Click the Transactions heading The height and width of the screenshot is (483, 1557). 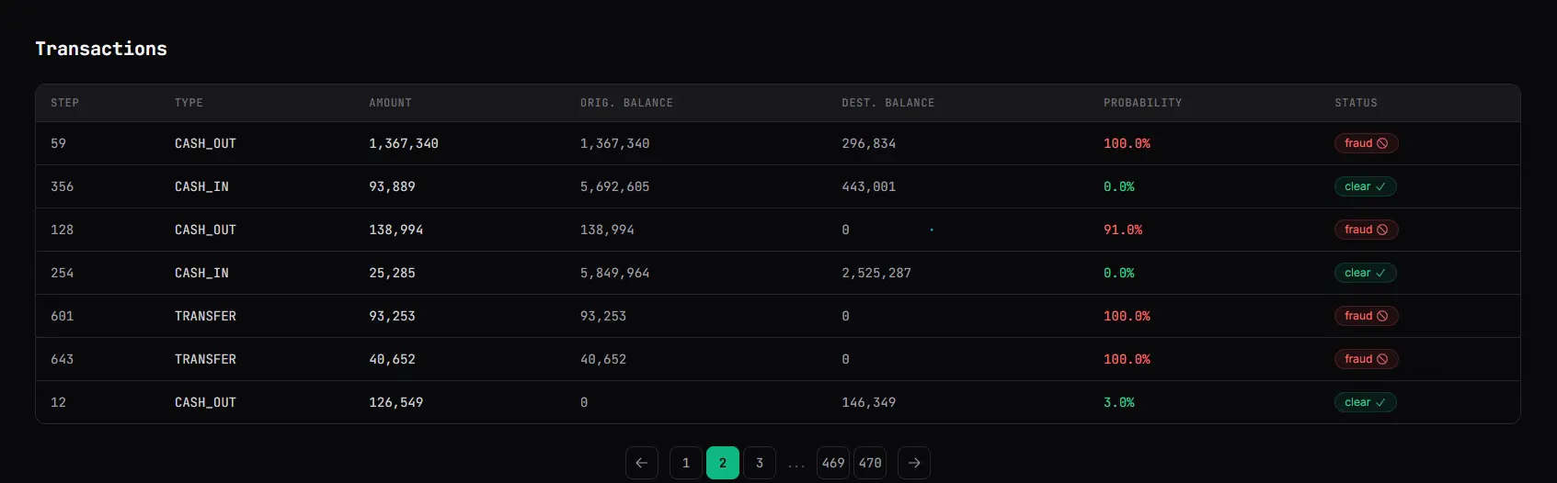pos(101,49)
